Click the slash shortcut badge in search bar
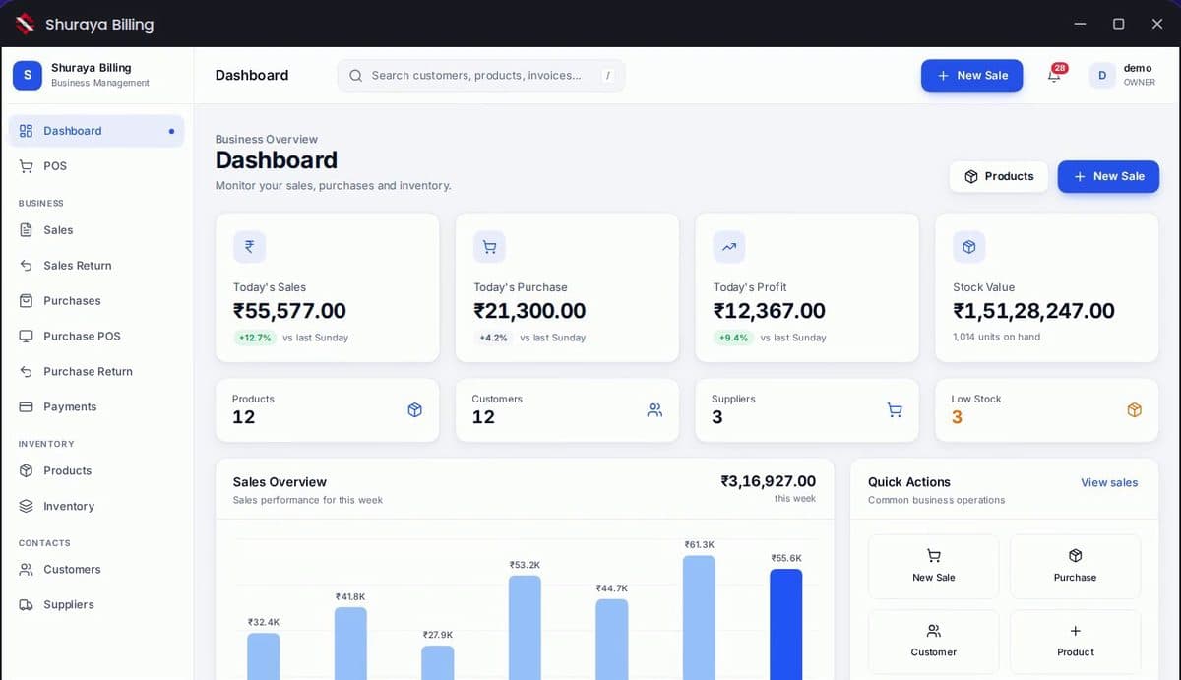 click(x=608, y=76)
